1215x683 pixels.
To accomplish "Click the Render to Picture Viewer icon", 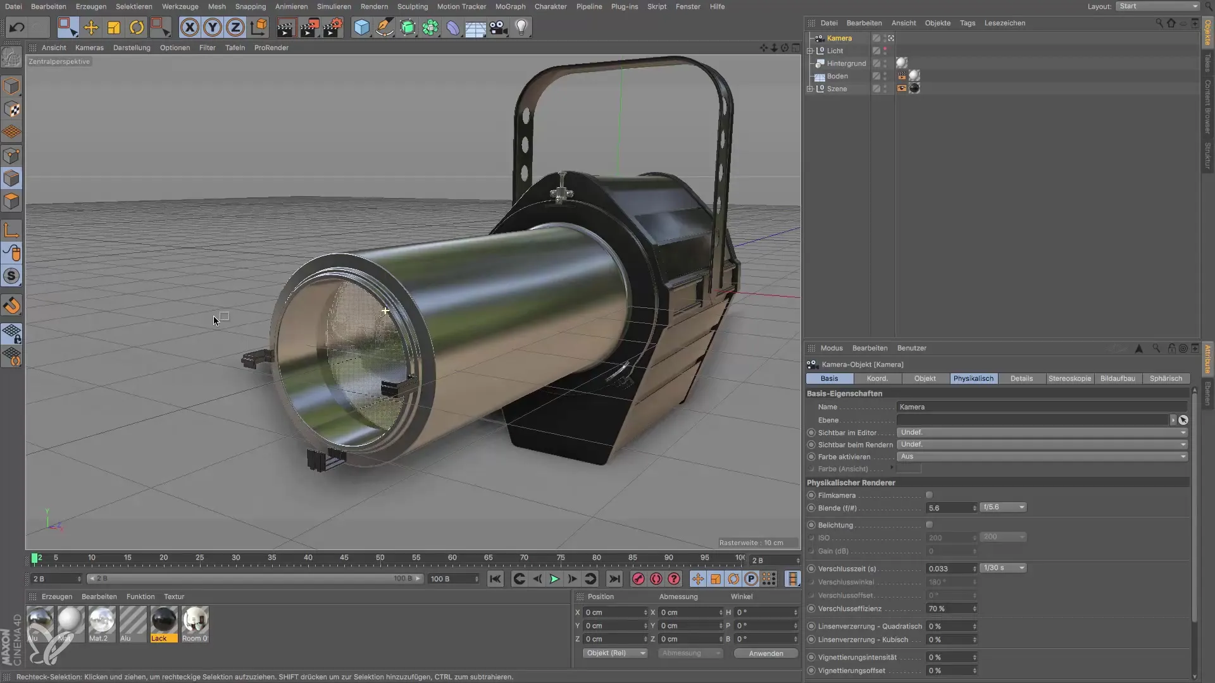I will [309, 27].
